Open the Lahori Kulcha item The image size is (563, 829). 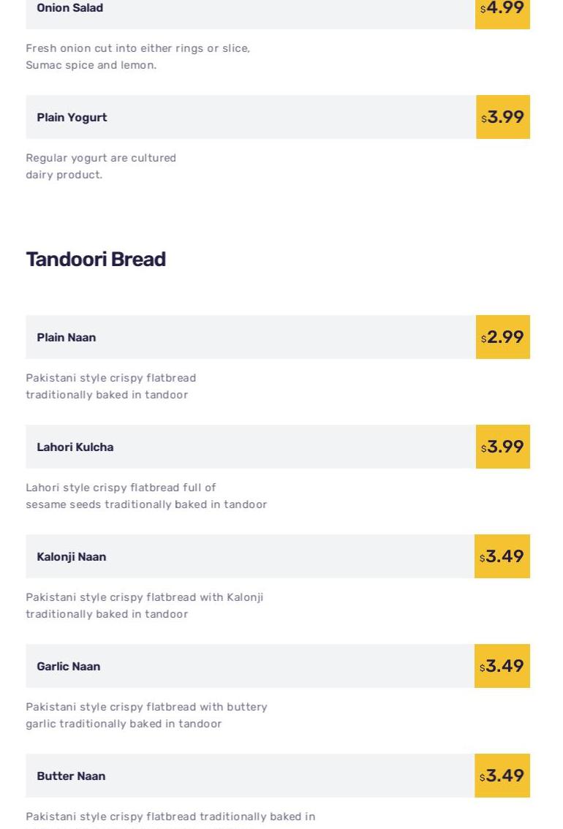(x=75, y=447)
